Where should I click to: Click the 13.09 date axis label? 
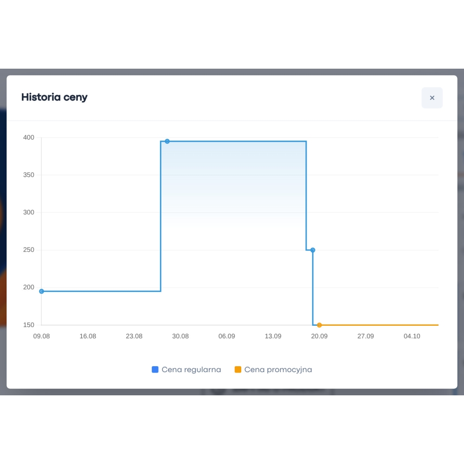pyautogui.click(x=273, y=336)
